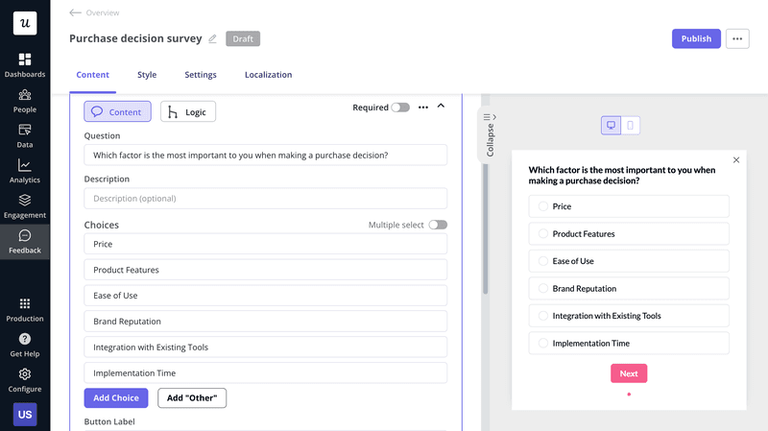This screenshot has height=431, width=768.
Task: Publish the survey
Action: pos(696,38)
